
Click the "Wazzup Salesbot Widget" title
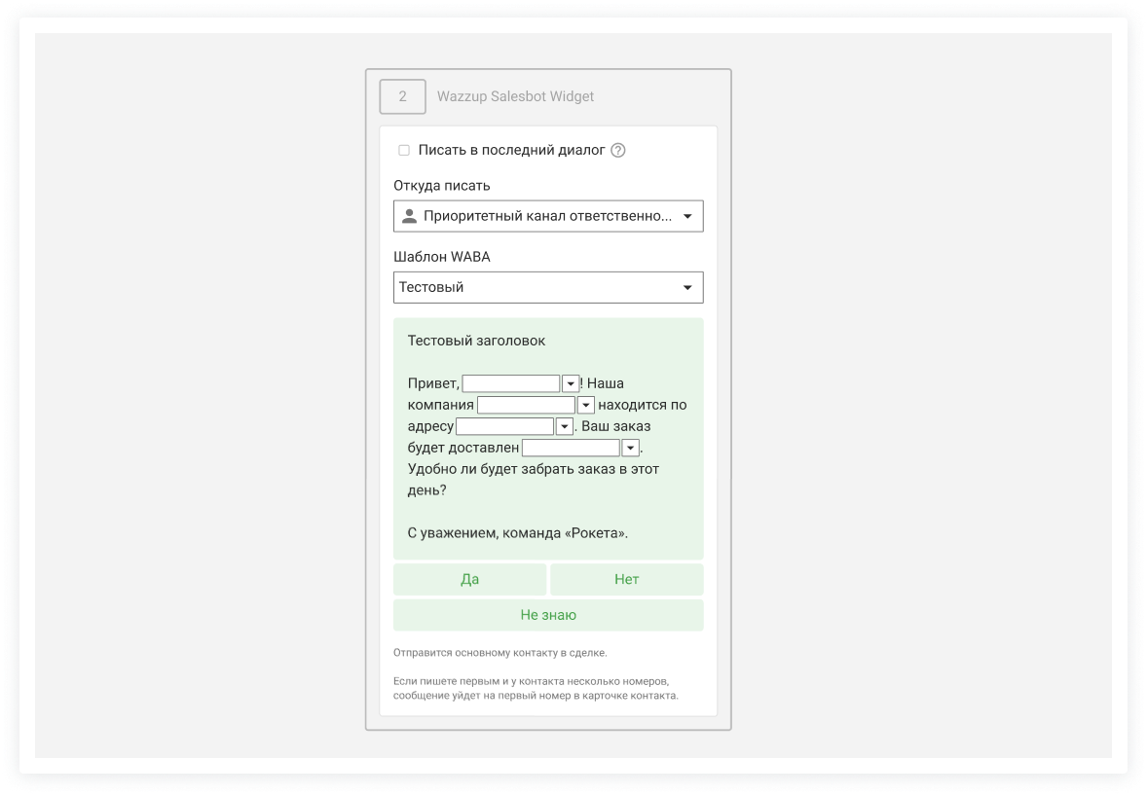[515, 96]
